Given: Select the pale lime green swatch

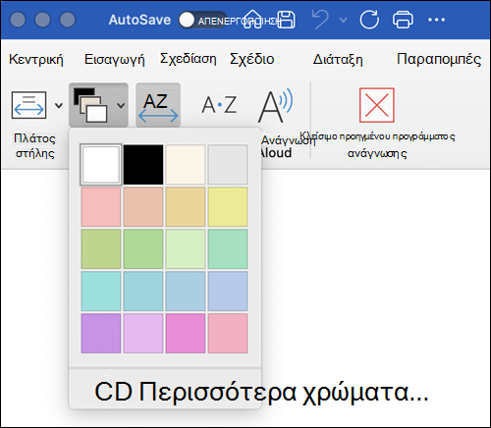Looking at the screenshot, I should coord(186,249).
